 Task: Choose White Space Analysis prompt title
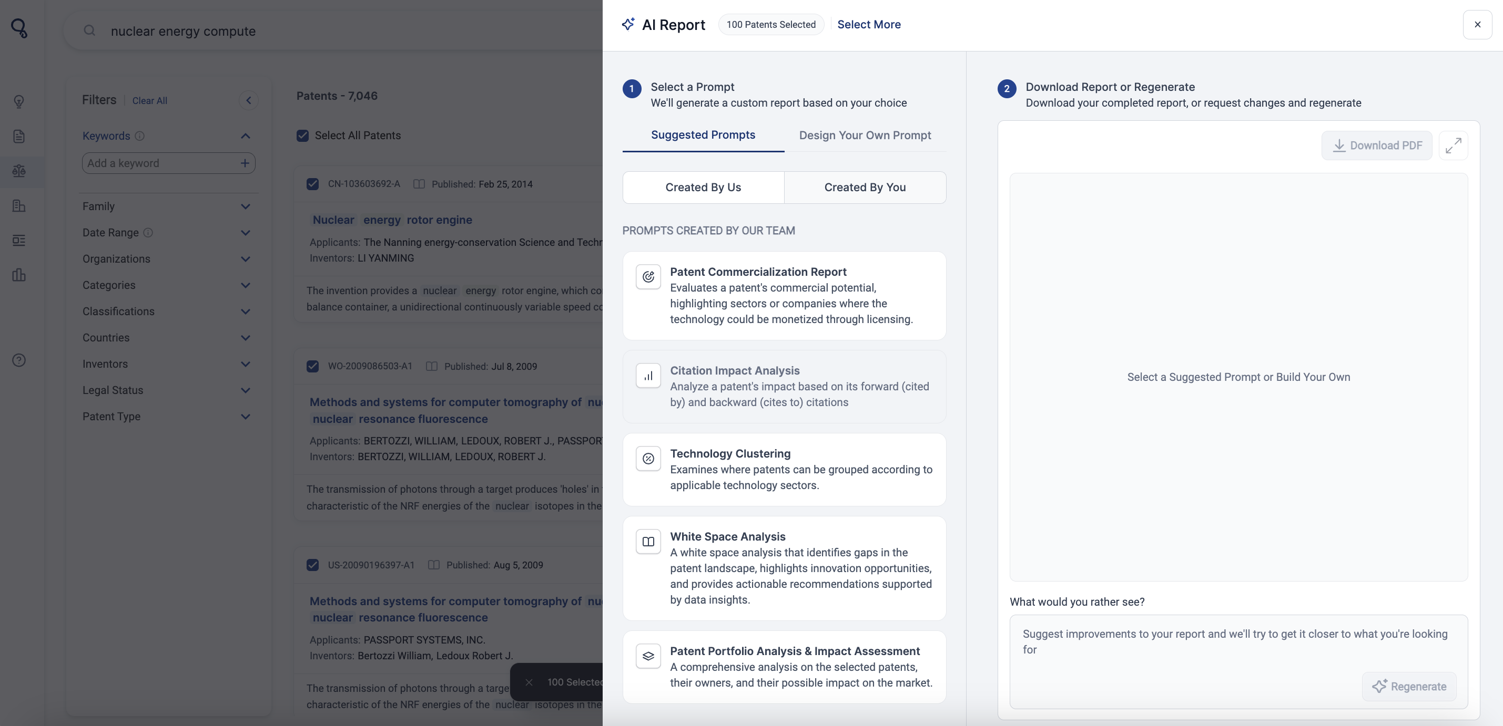[x=728, y=537]
